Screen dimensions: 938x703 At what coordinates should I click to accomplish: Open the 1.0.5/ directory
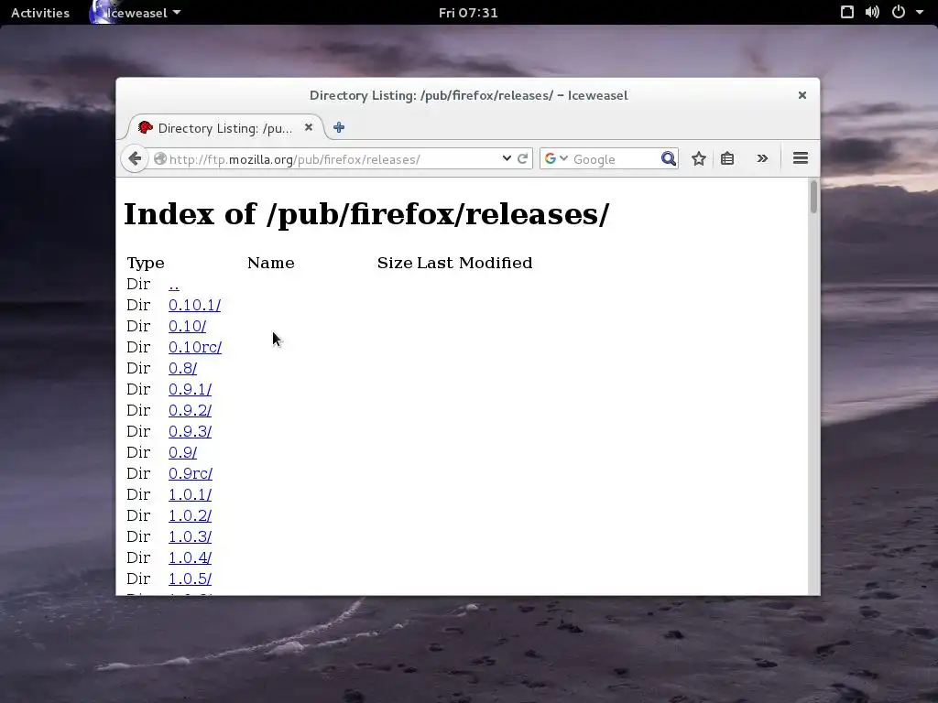tap(190, 579)
